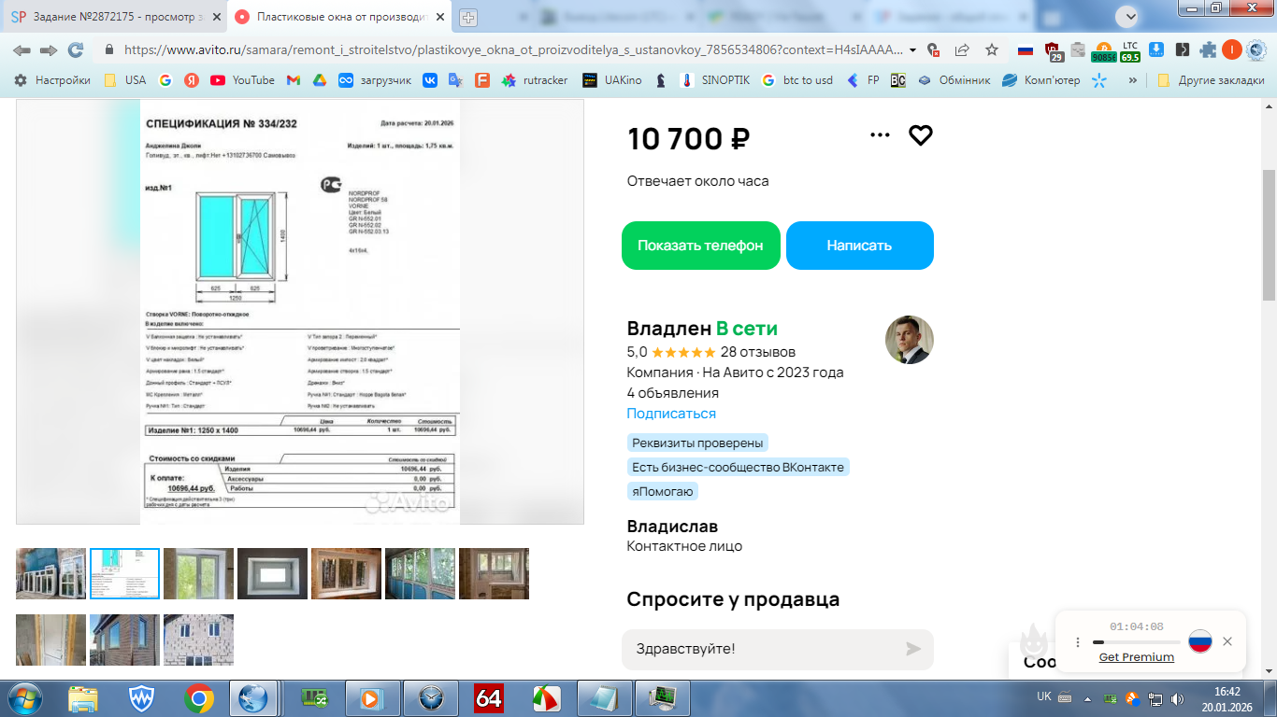This screenshot has width=1277, height=717.
Task: Go back with the browser back arrow
Action: [21, 49]
